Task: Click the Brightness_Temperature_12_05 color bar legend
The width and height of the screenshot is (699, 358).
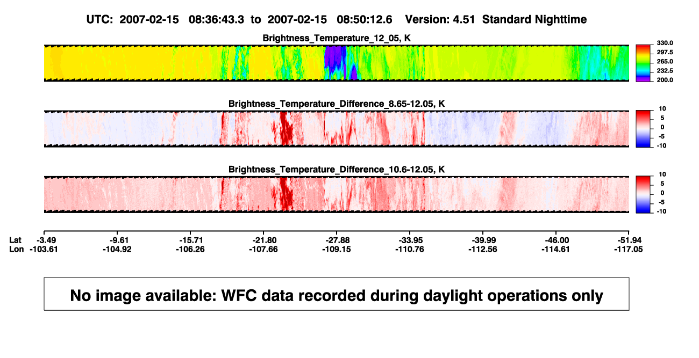Action: pos(644,63)
